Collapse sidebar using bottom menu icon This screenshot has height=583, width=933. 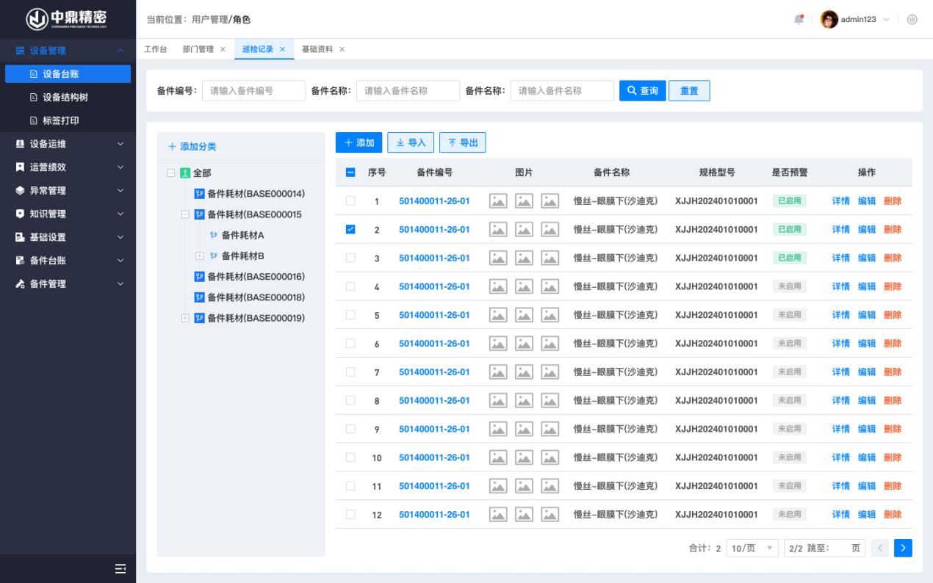[120, 568]
